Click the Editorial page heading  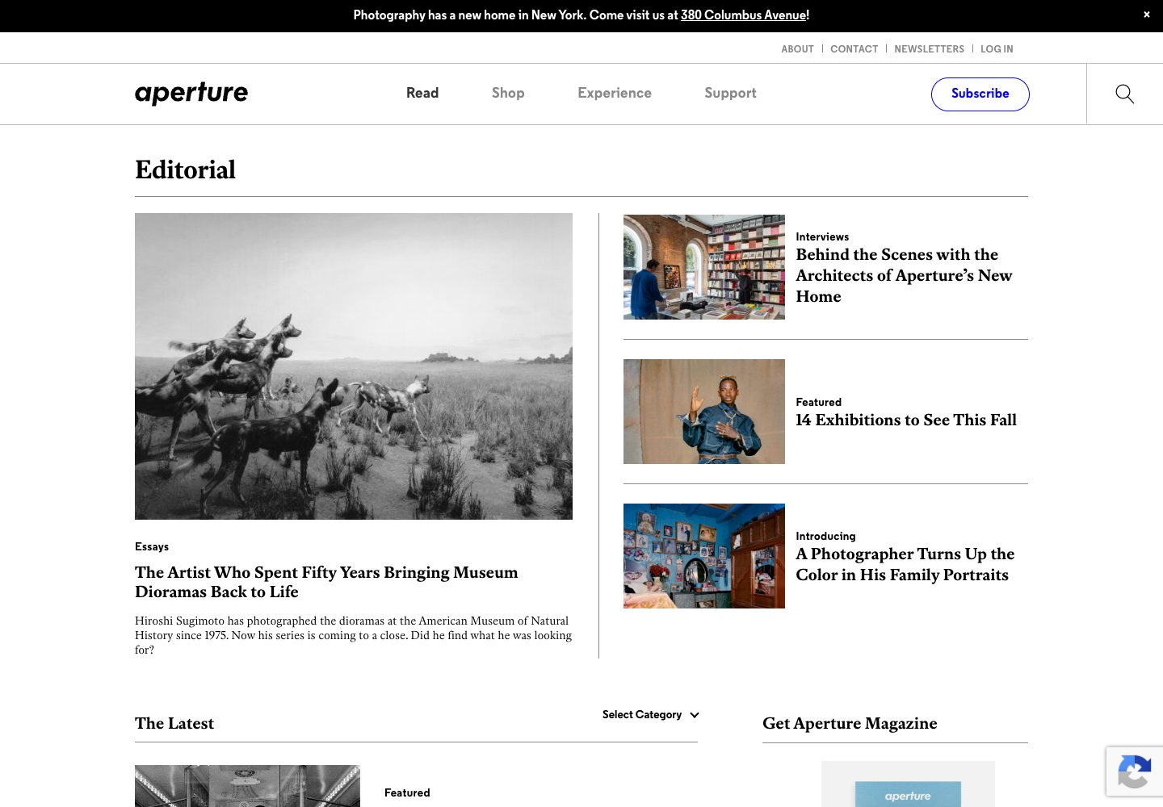coord(185,170)
